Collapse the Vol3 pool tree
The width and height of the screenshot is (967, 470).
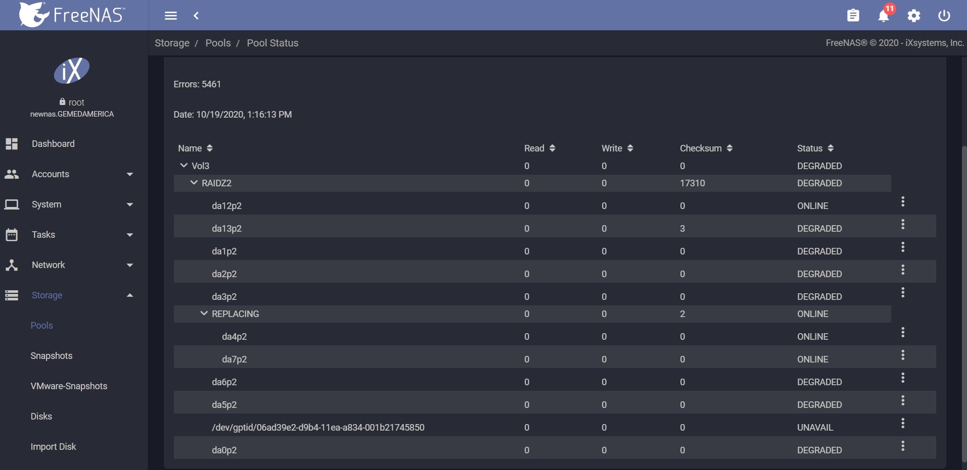pos(184,166)
